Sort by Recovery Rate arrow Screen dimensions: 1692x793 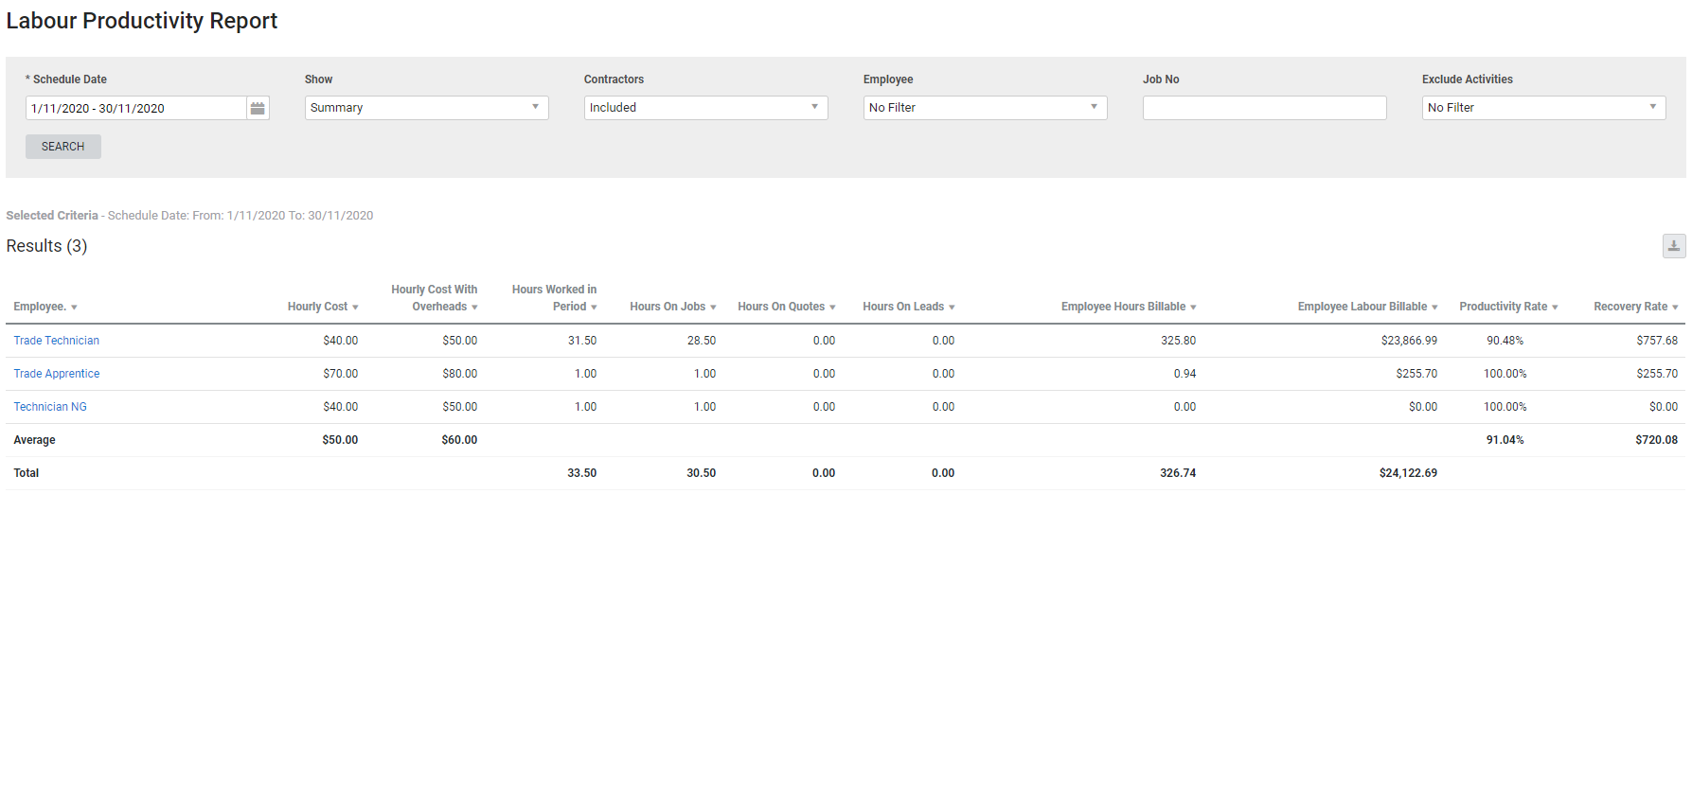[1675, 308]
